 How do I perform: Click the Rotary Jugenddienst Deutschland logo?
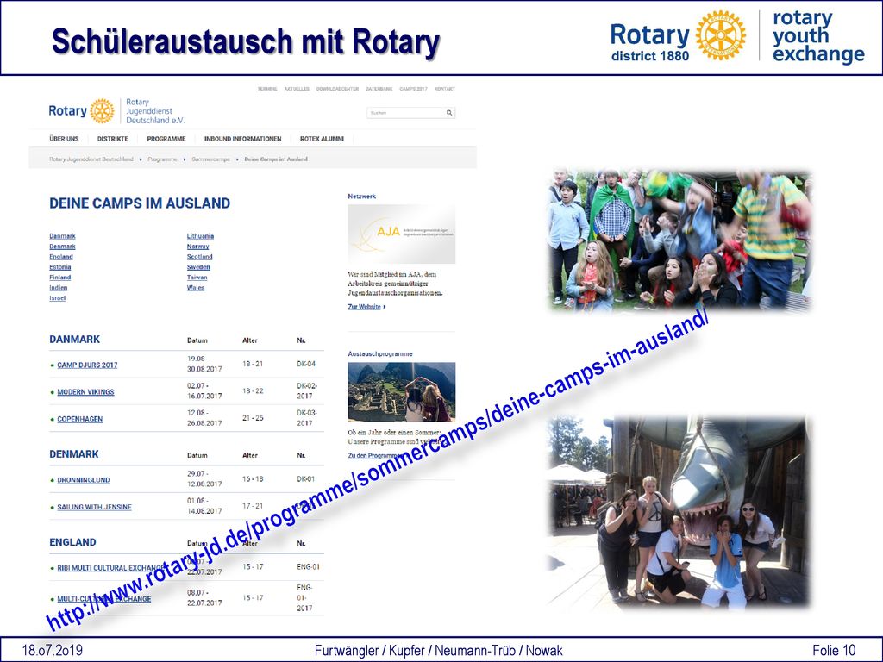point(116,111)
